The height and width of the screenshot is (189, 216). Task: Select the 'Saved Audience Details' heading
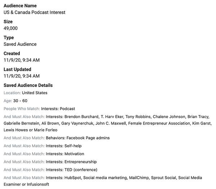click(28, 85)
